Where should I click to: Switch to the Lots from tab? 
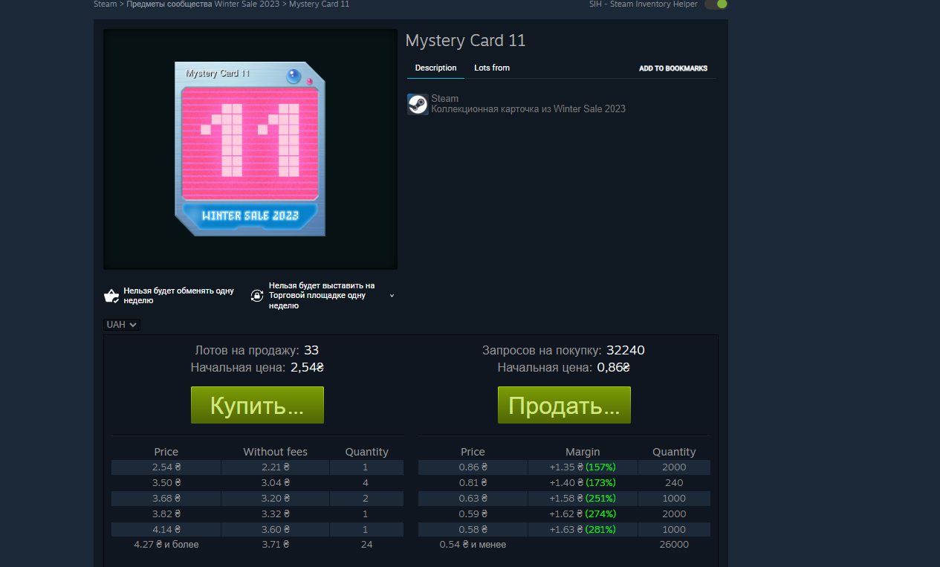[492, 68]
